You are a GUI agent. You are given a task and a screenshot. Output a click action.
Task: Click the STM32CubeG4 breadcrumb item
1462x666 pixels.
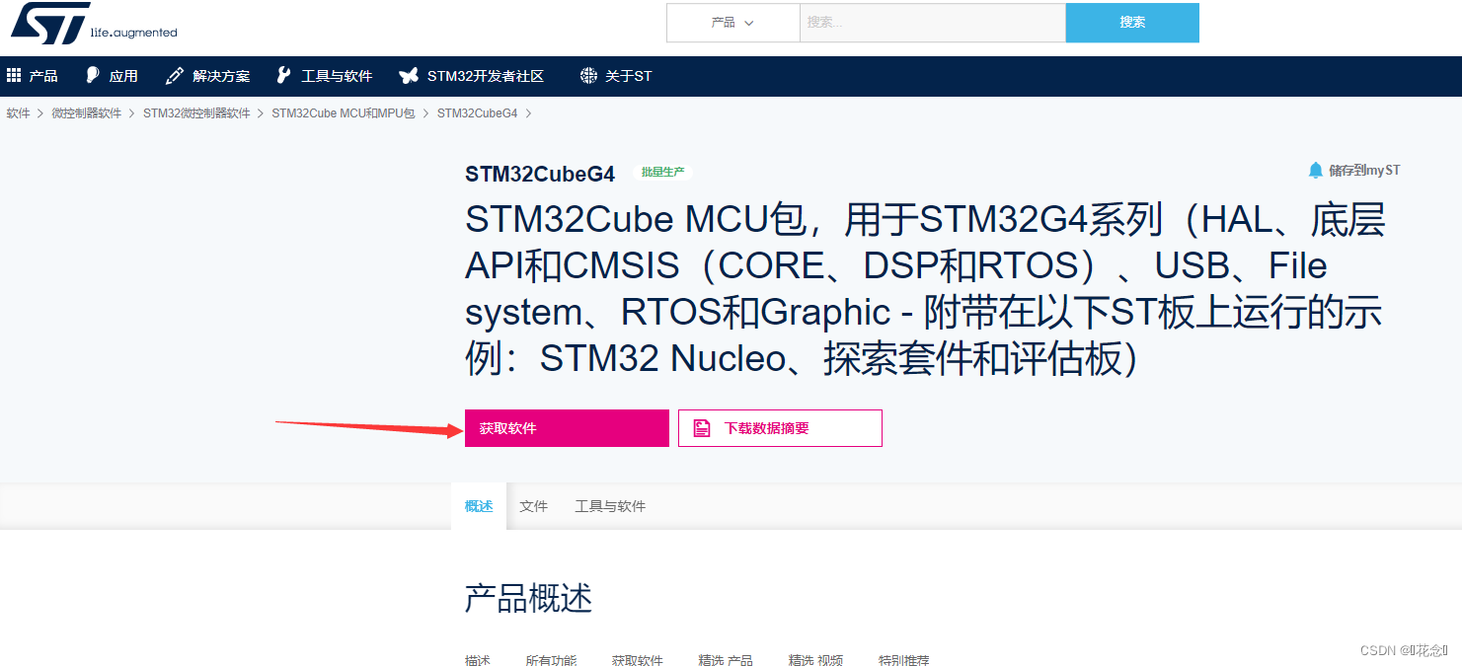[477, 113]
